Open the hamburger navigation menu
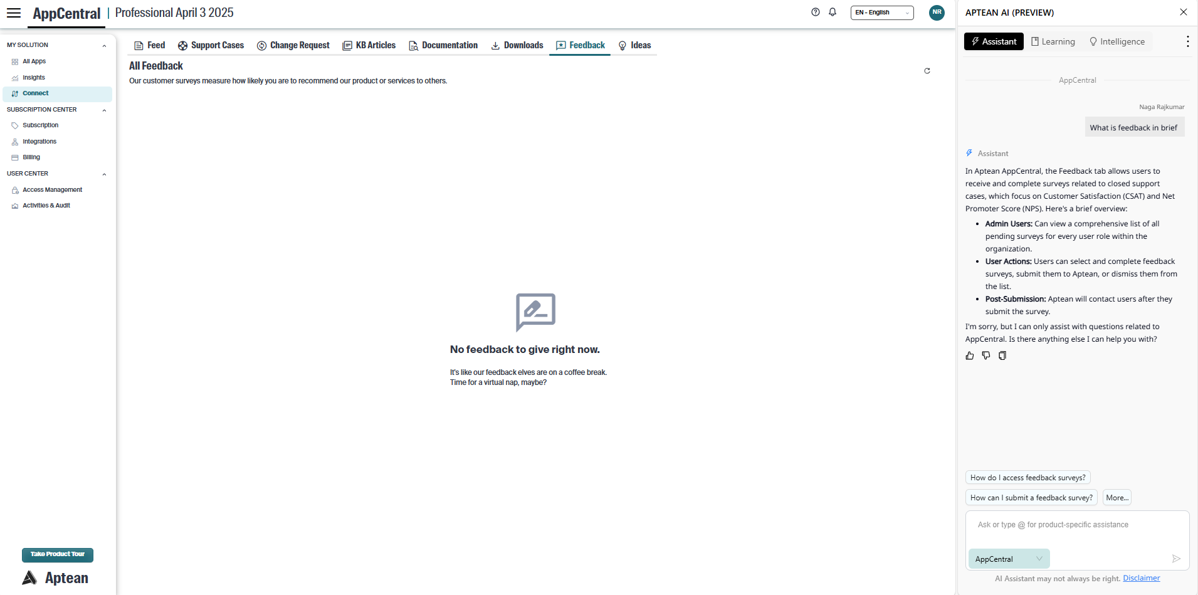1198x595 pixels. [14, 13]
